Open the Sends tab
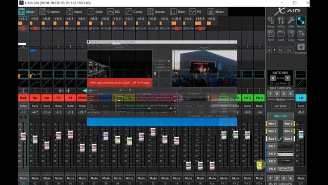The height and width of the screenshot is (185, 328). (156, 12)
